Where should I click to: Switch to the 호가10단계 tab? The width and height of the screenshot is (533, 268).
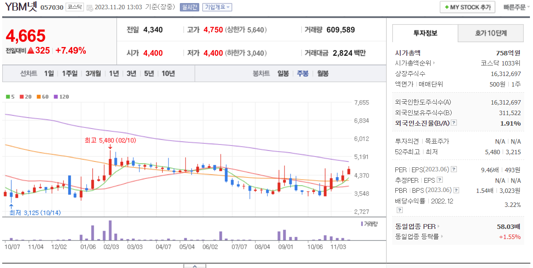point(491,33)
